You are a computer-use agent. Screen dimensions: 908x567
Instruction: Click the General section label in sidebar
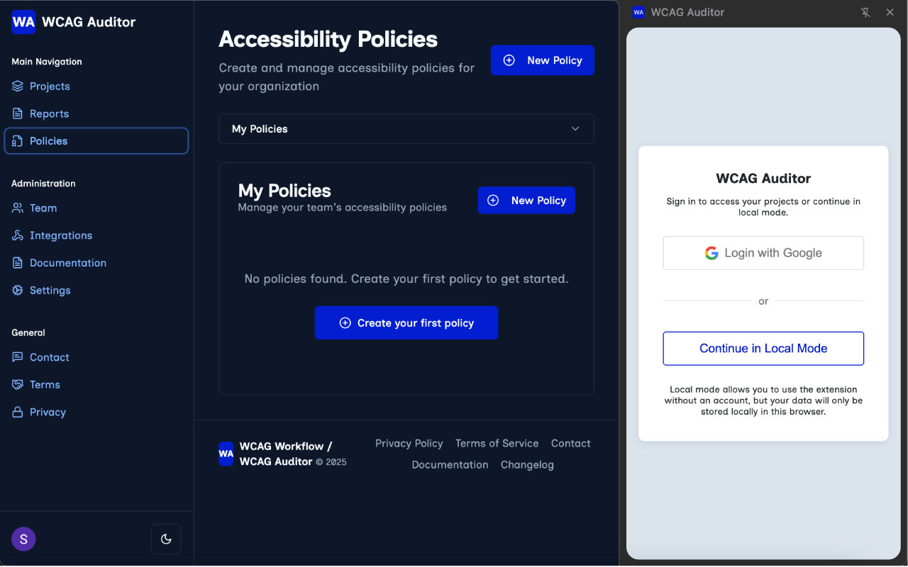(28, 333)
